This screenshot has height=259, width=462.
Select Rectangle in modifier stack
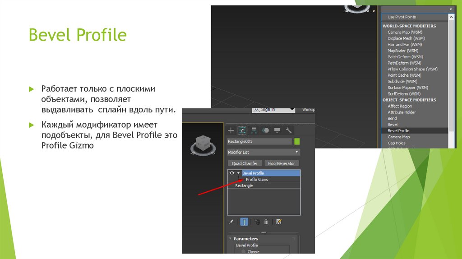pos(244,185)
